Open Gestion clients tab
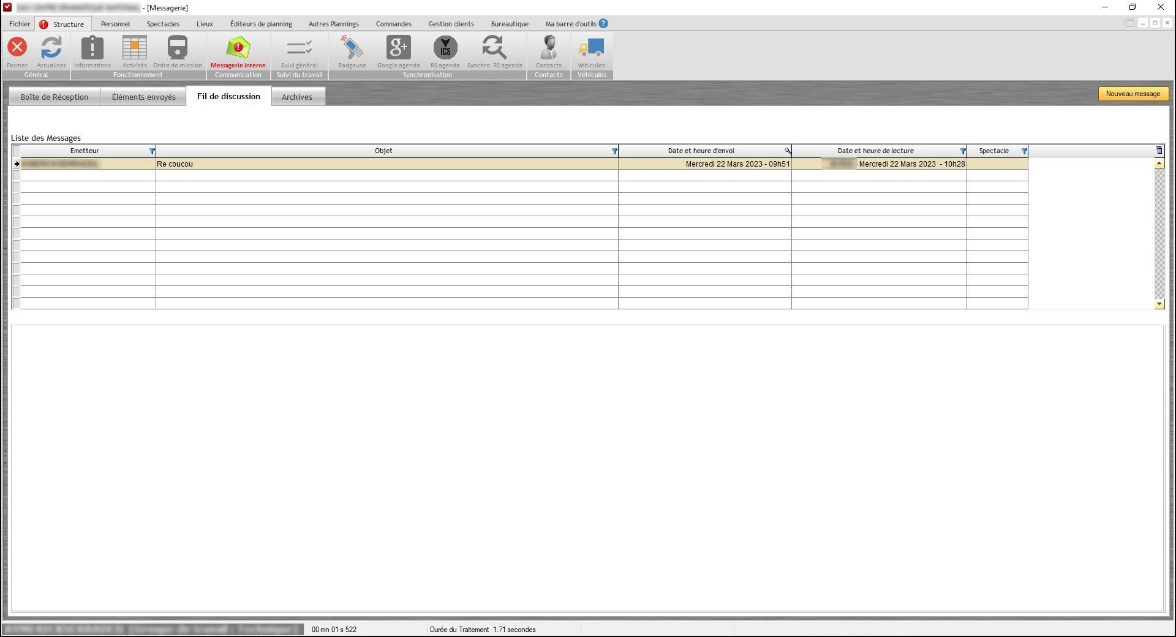The width and height of the screenshot is (1176, 637). [451, 24]
